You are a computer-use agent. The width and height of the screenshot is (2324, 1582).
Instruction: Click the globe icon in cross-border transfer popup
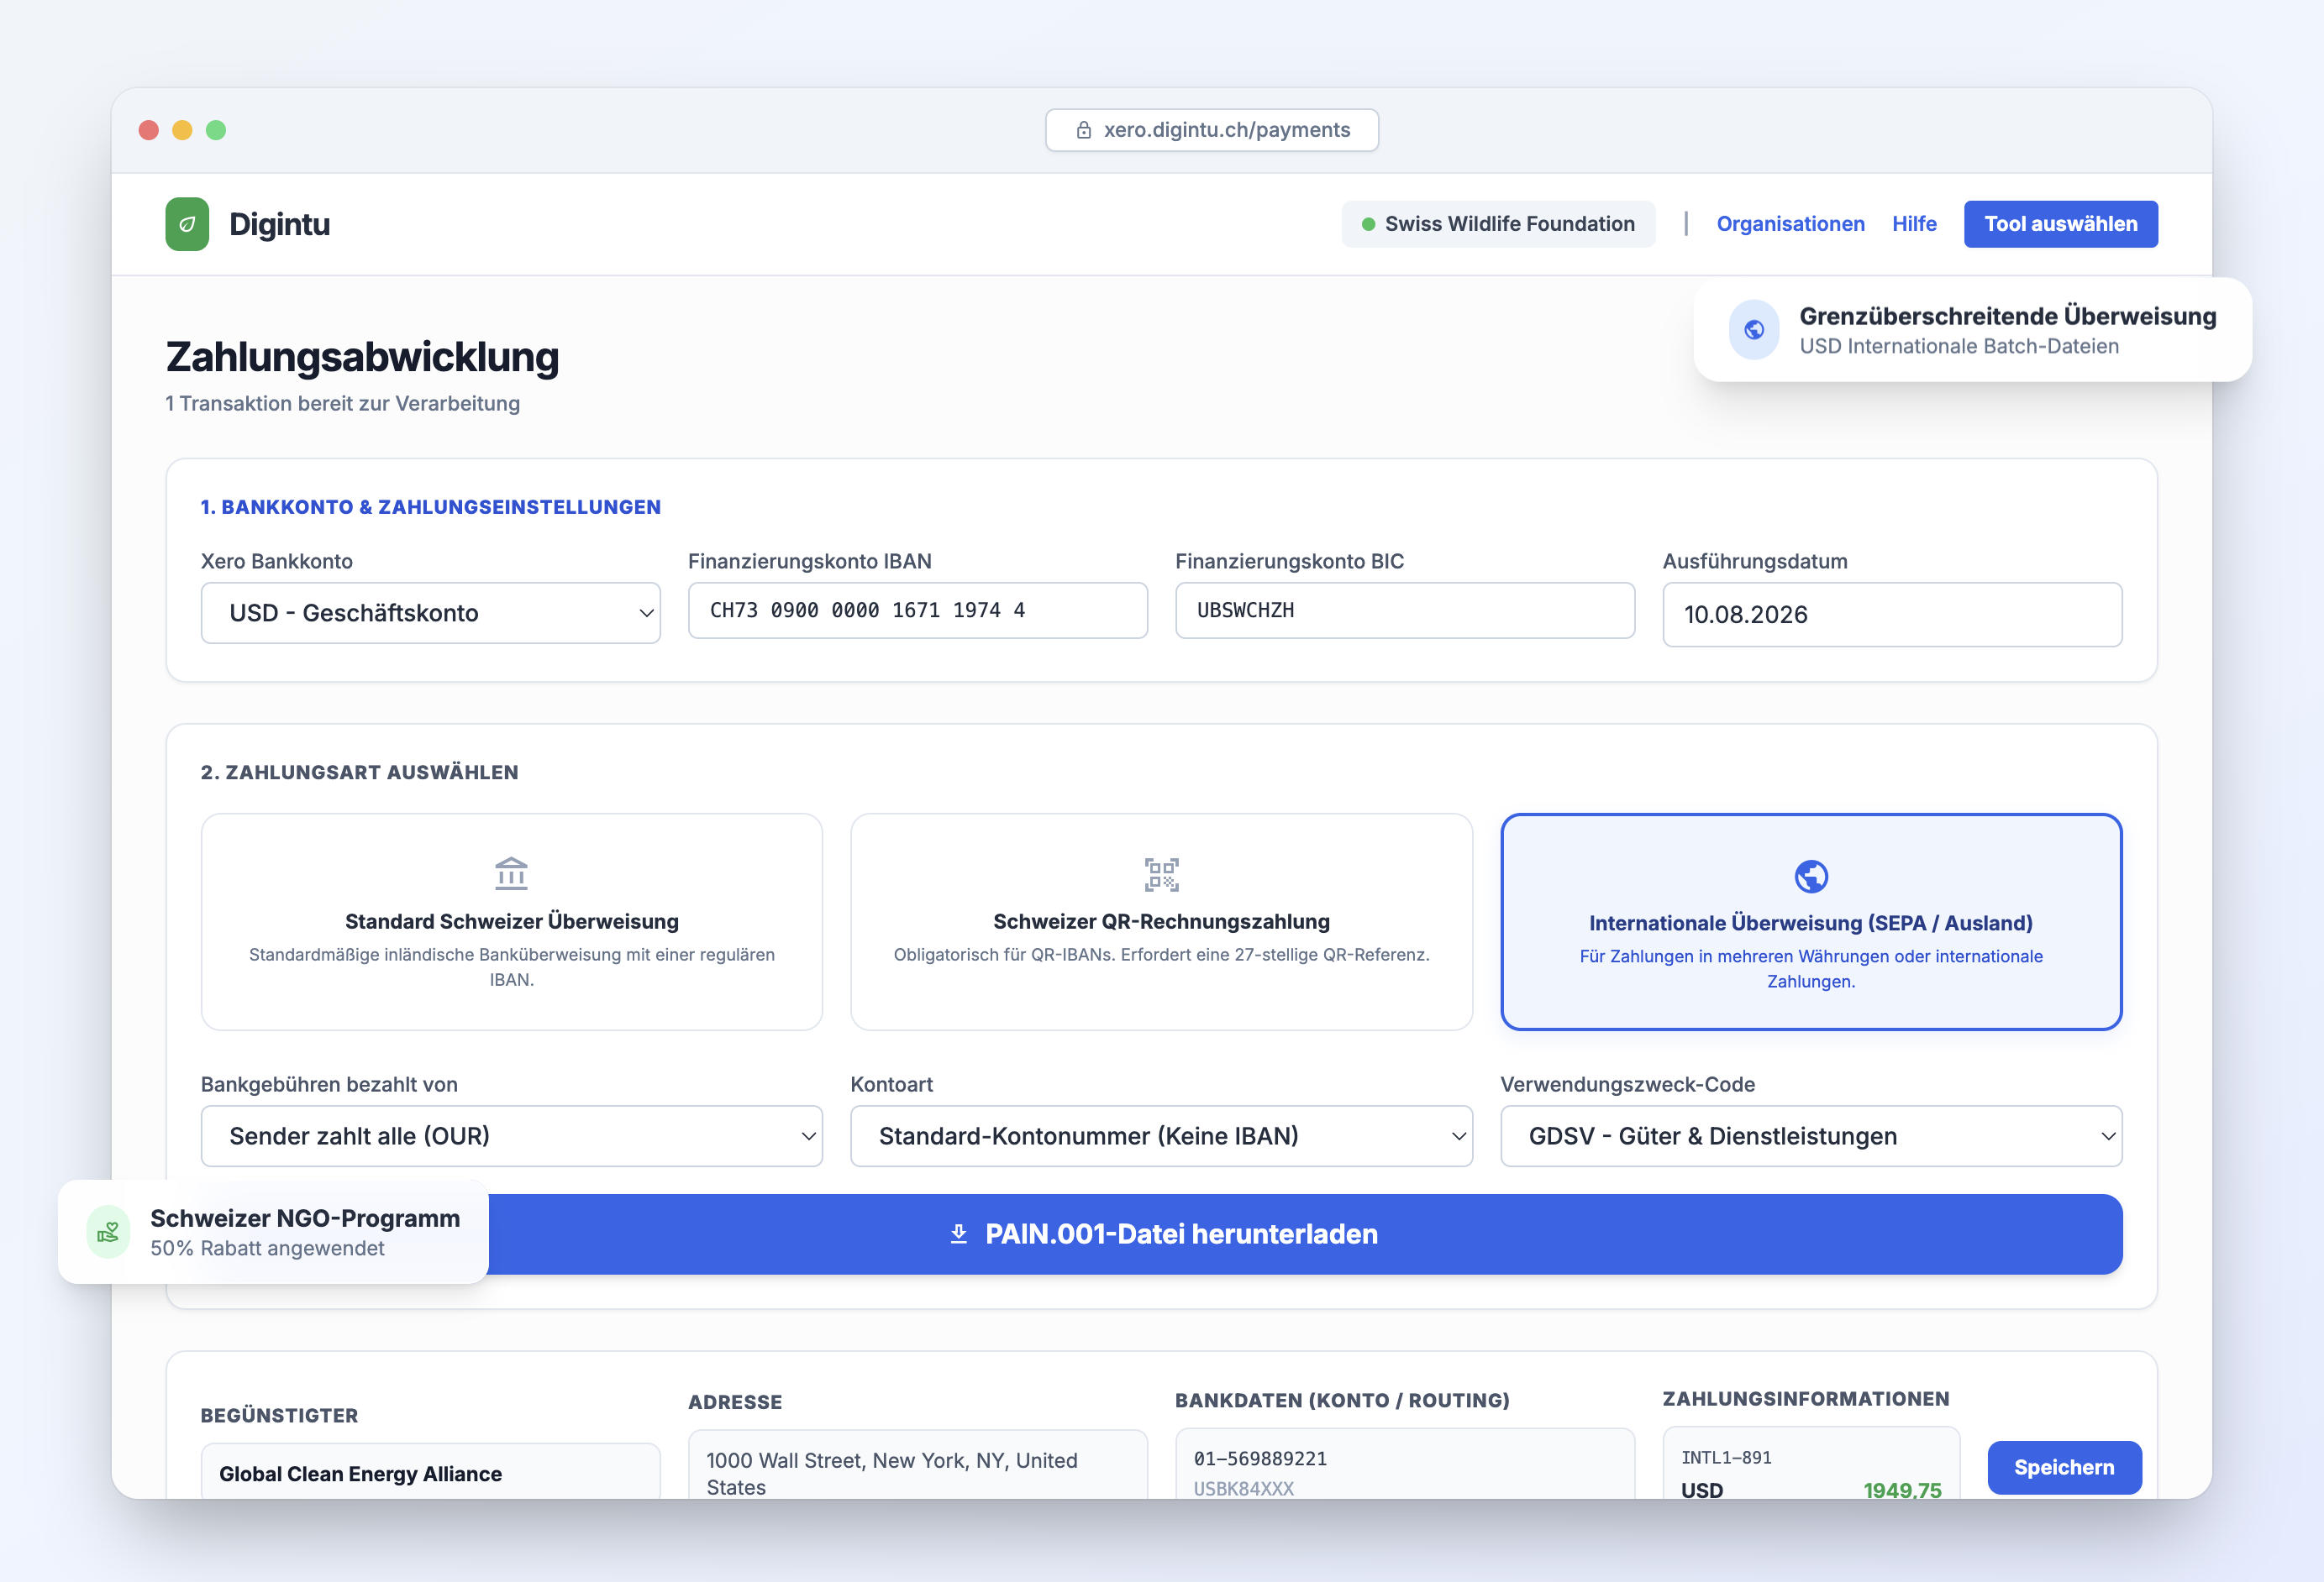click(1754, 330)
